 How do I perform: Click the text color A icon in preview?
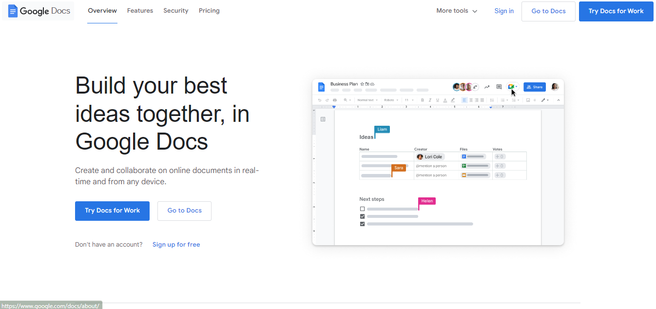coord(445,100)
